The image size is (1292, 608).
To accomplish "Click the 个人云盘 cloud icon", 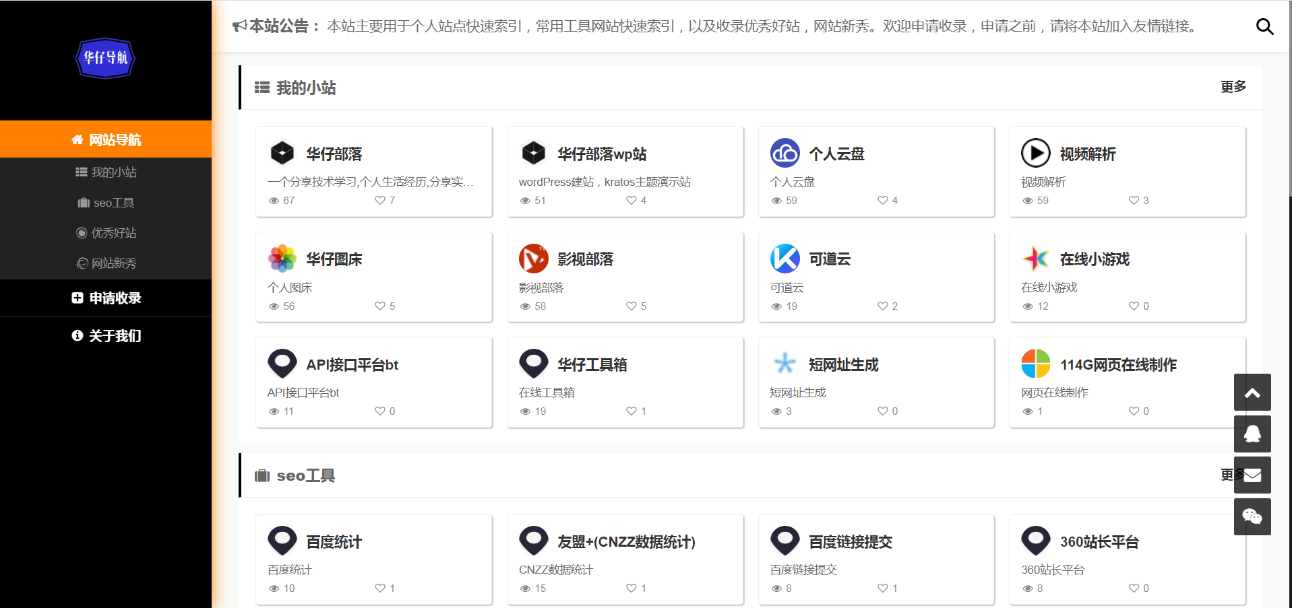I will click(785, 154).
